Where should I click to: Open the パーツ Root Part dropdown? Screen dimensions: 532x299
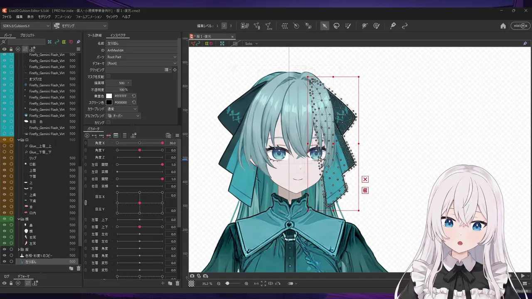click(142, 57)
